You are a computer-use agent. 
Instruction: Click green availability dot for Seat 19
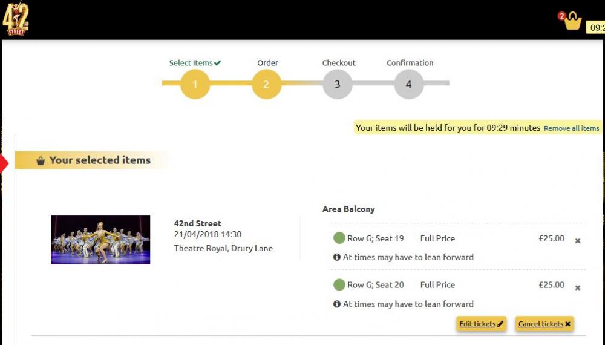tap(339, 238)
